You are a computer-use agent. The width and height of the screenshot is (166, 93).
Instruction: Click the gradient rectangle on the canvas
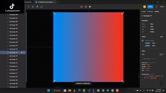pos(88,47)
